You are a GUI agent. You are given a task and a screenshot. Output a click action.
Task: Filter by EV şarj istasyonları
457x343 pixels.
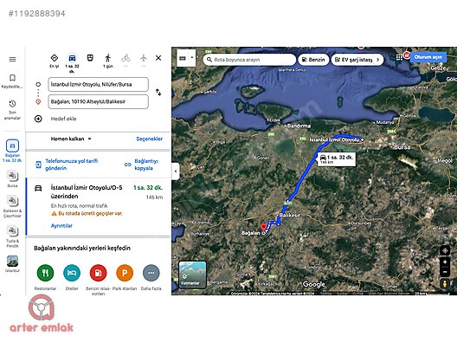(x=353, y=60)
